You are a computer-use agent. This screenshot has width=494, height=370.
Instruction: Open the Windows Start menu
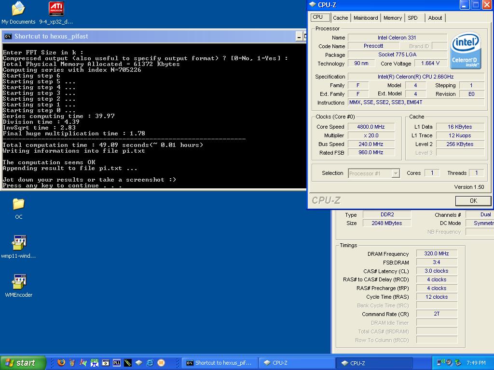[23, 363]
